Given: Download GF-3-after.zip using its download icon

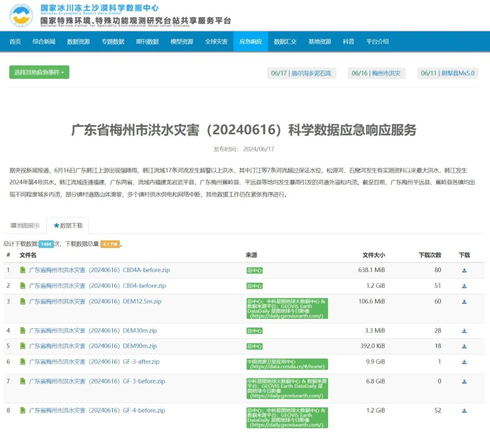Looking at the screenshot, I should point(464,362).
